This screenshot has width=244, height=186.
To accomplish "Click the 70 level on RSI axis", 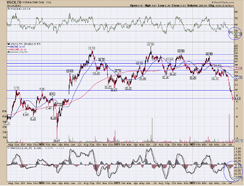I will pyautogui.click(x=236, y=19).
